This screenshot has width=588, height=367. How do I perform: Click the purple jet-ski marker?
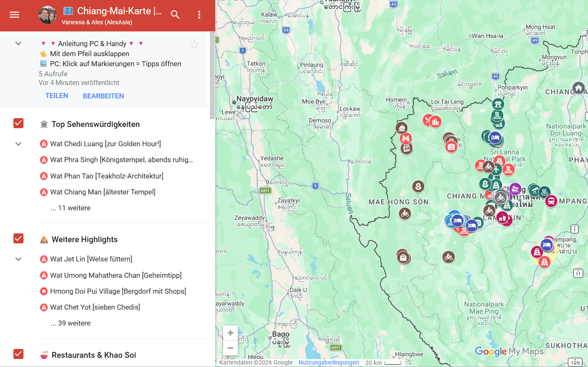pyautogui.click(x=515, y=189)
